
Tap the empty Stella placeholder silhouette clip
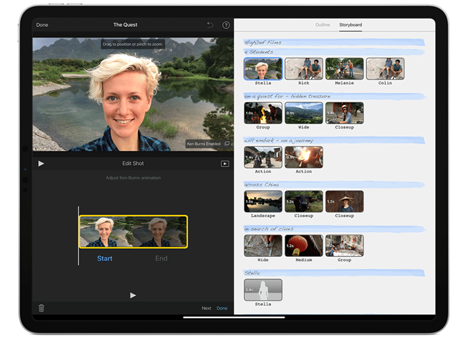[263, 290]
